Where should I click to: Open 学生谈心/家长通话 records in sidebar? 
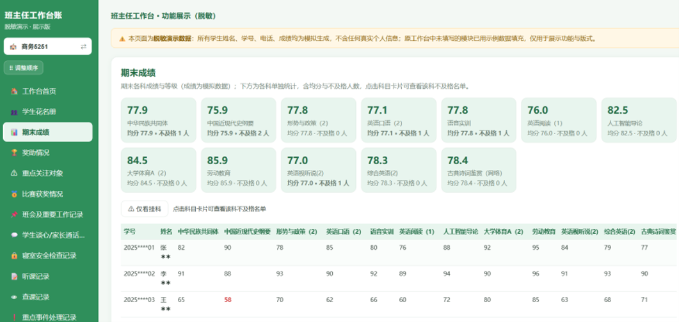coord(47,235)
